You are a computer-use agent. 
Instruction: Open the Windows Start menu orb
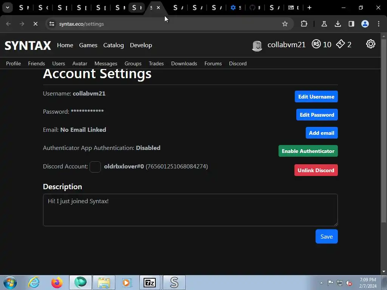pos(10,282)
